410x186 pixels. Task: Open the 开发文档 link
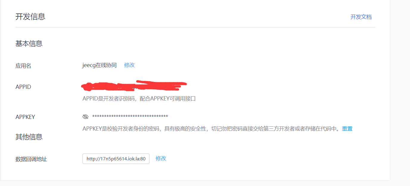pyautogui.click(x=361, y=17)
